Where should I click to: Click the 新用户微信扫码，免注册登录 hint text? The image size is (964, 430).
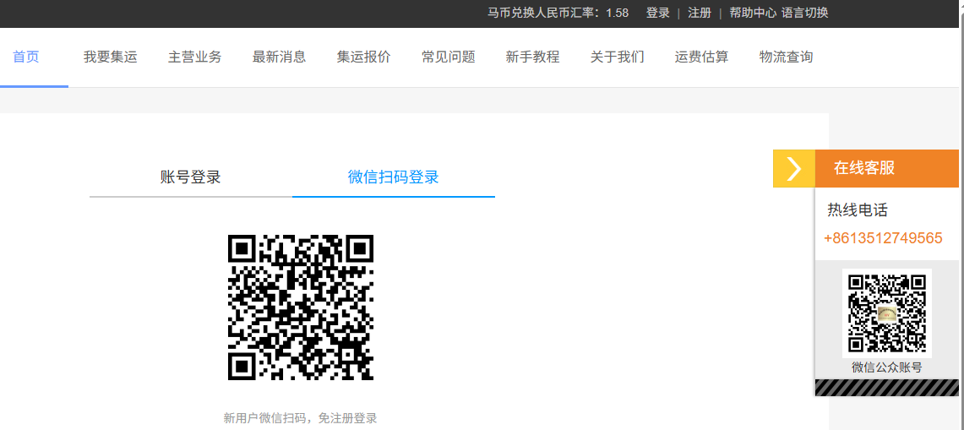pos(300,418)
